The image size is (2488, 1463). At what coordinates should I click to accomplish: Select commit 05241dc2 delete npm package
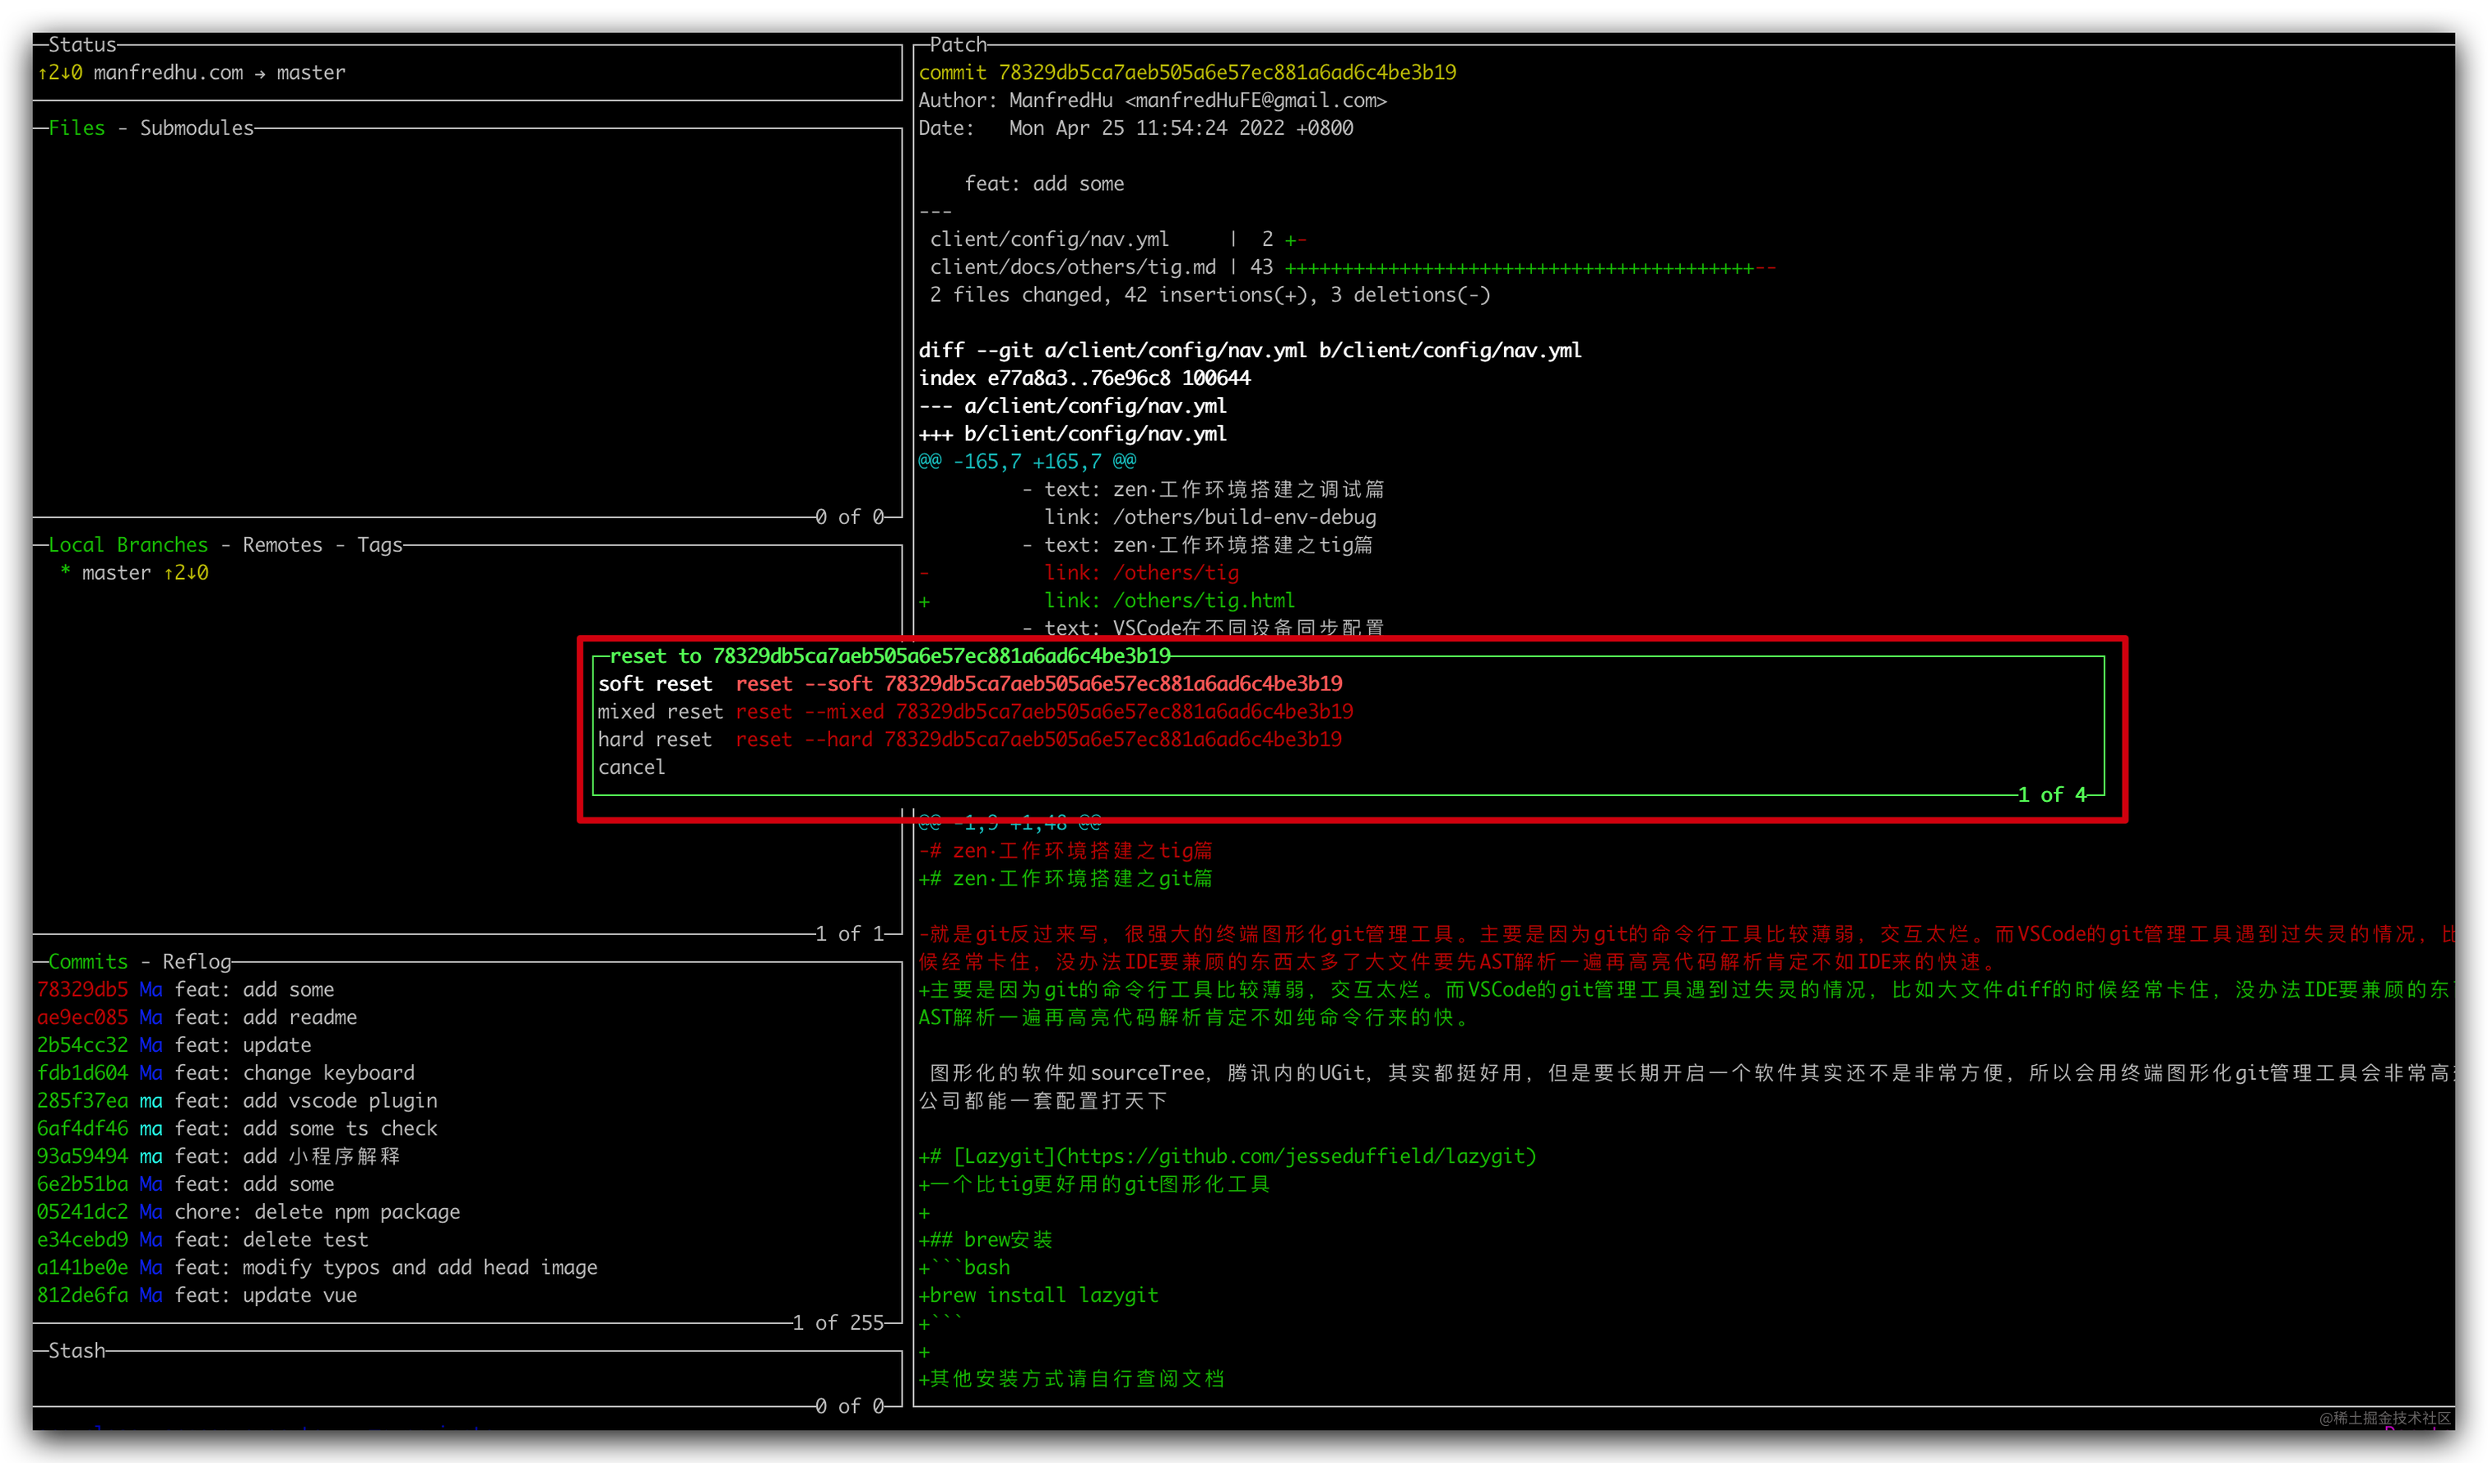click(247, 1211)
